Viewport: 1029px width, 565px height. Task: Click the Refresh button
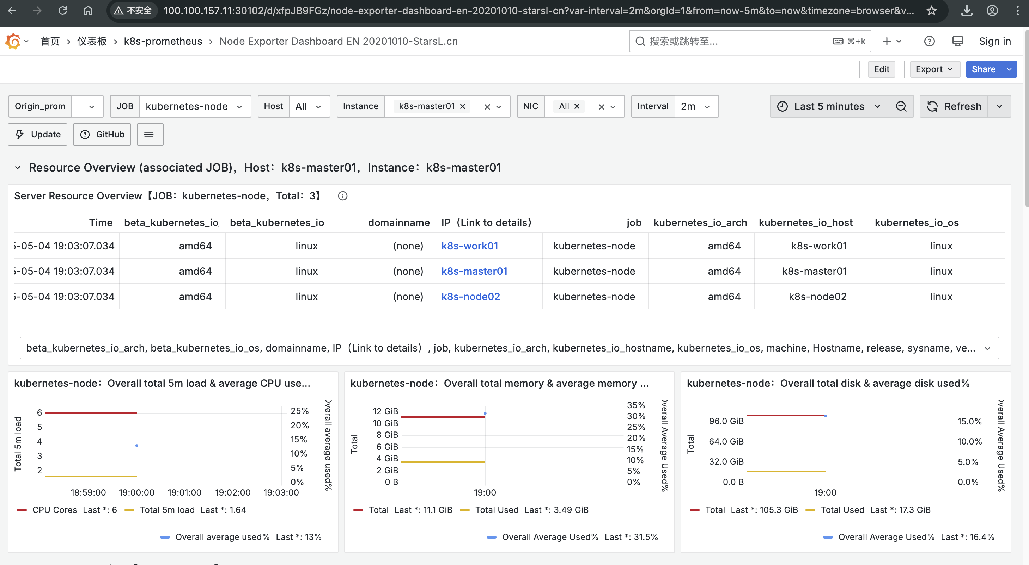[954, 106]
